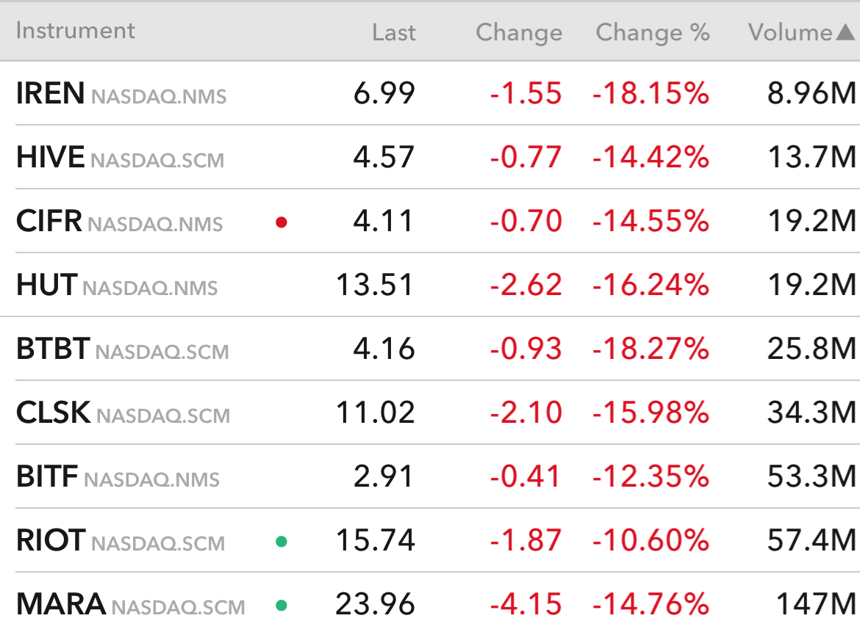
Task: Click MARA's 147M volume value
Action: click(x=816, y=605)
